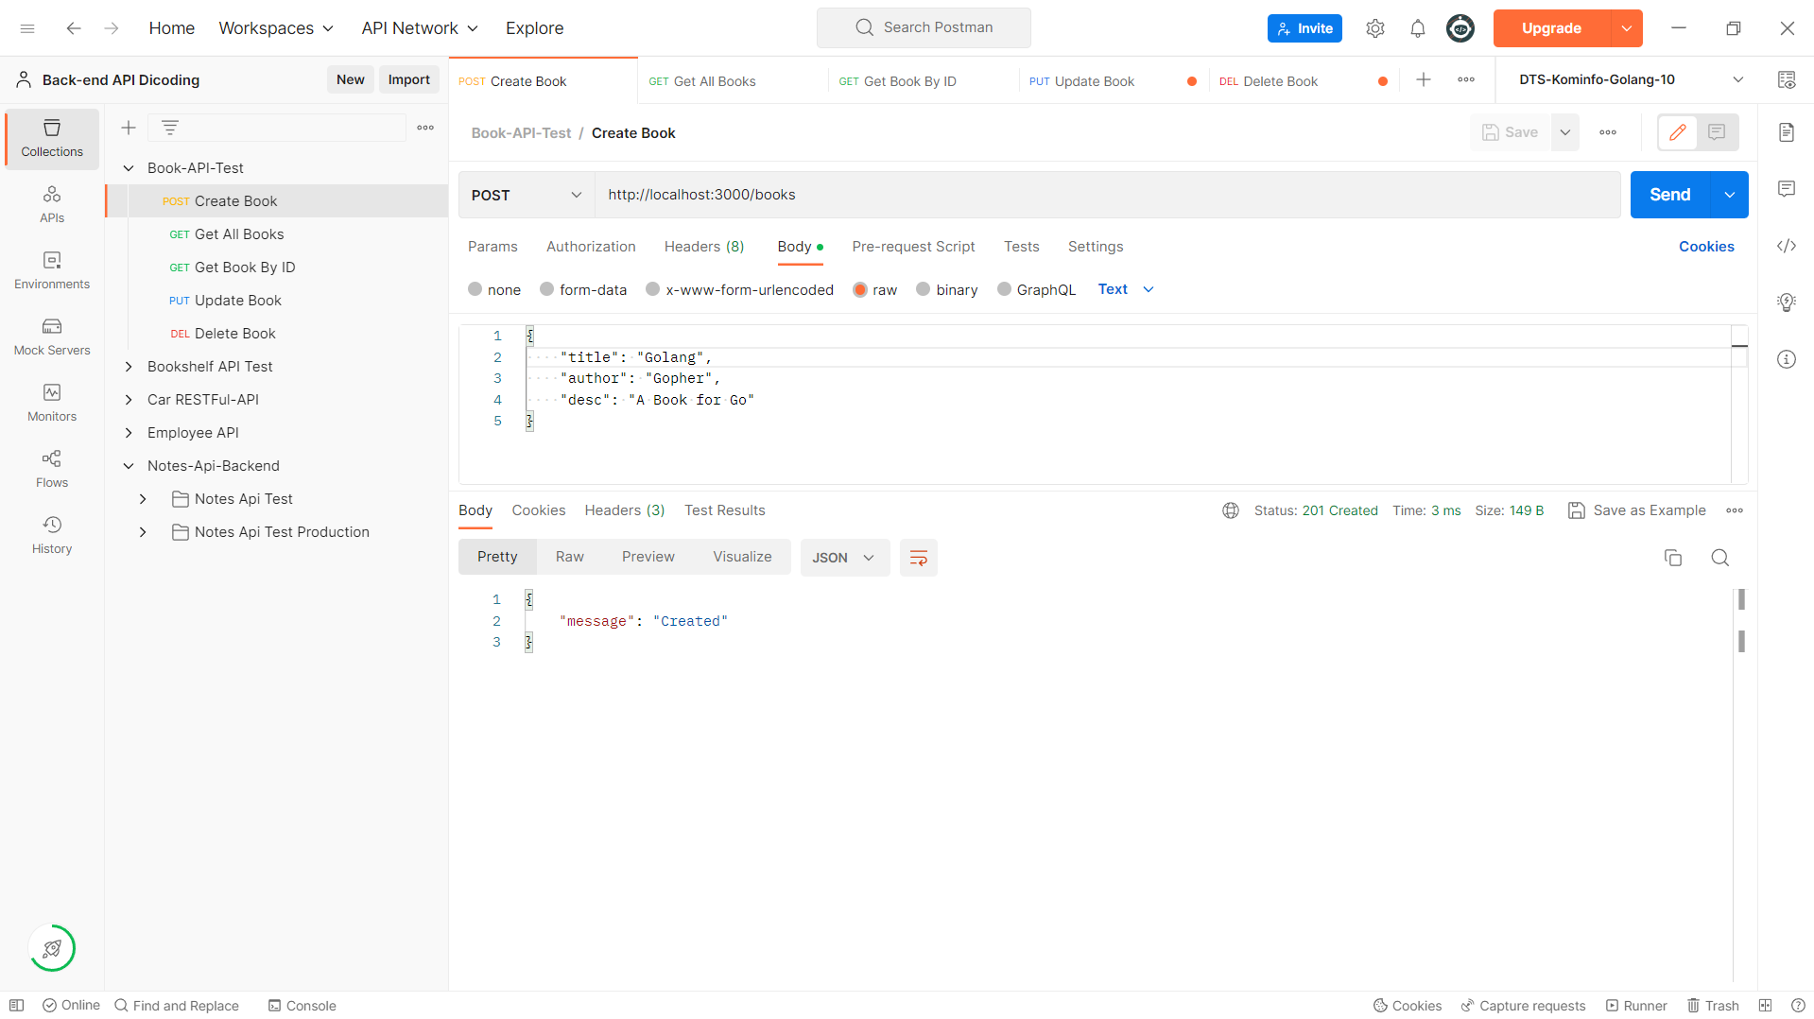
Task: Open the Authorization tab
Action: (590, 247)
